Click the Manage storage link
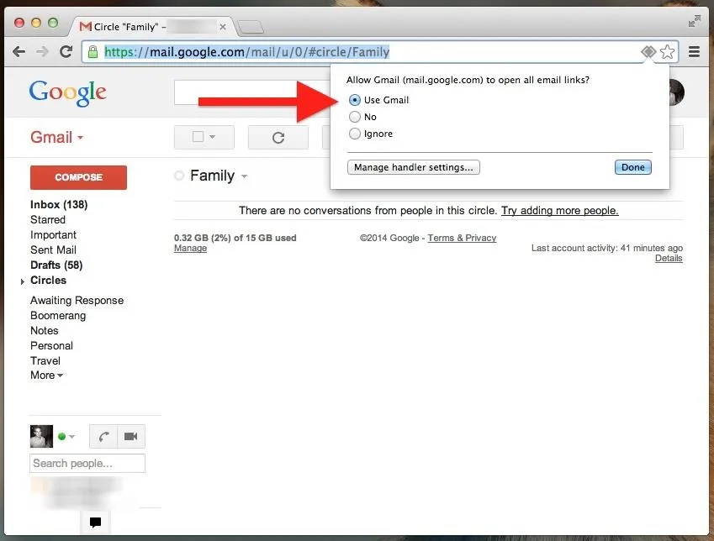714x541 pixels. tap(190, 249)
